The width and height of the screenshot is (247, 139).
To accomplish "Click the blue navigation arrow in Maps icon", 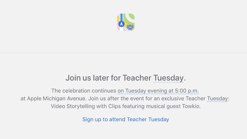I will (x=121, y=24).
